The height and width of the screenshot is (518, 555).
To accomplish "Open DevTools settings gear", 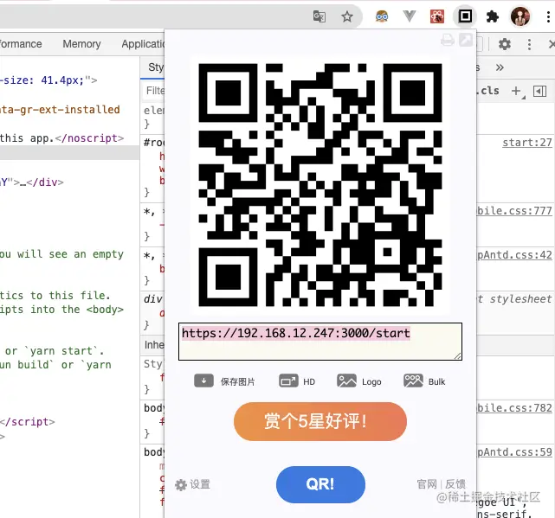I will [505, 44].
